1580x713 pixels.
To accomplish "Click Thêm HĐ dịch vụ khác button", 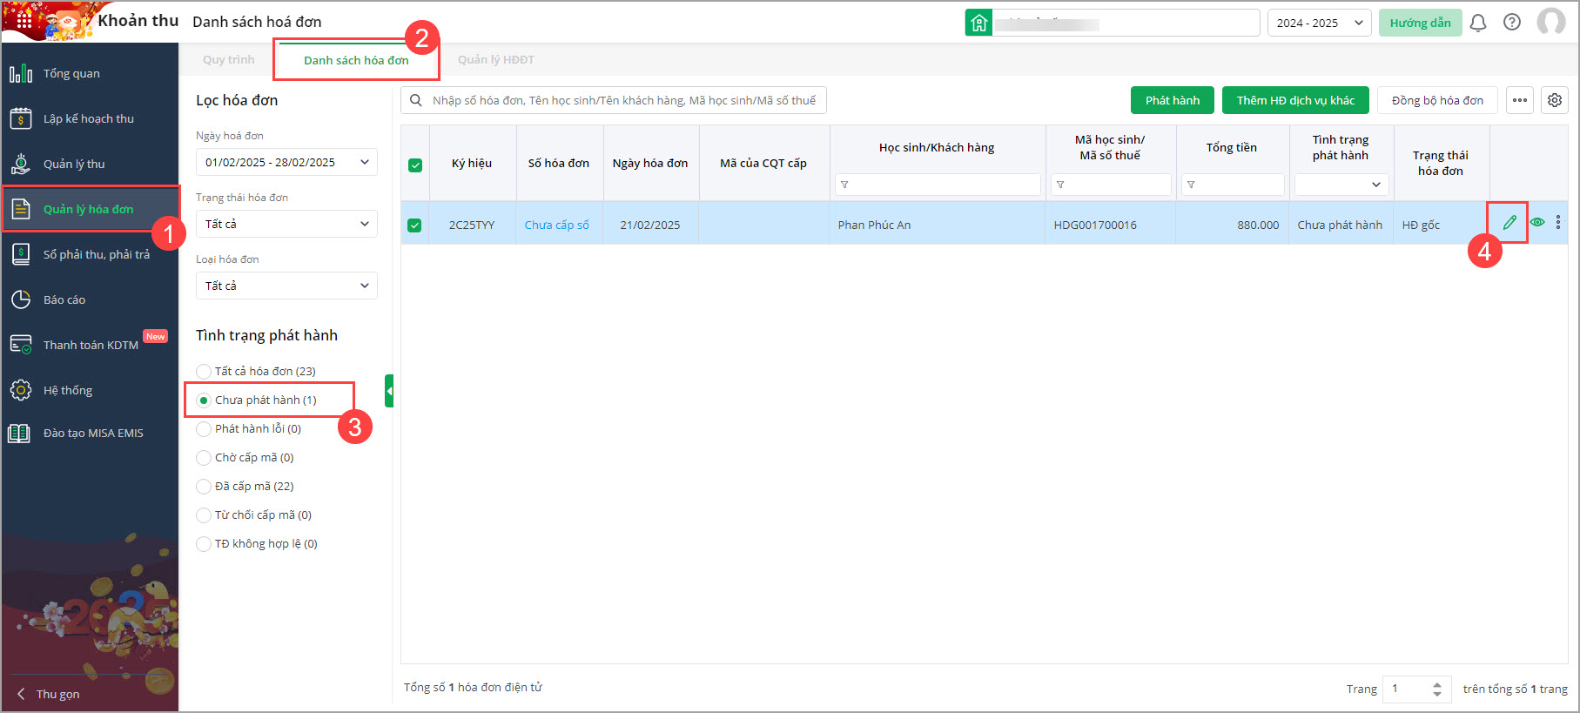I will [1295, 100].
